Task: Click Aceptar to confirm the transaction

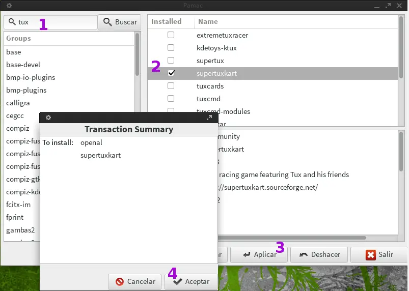Action: click(191, 282)
